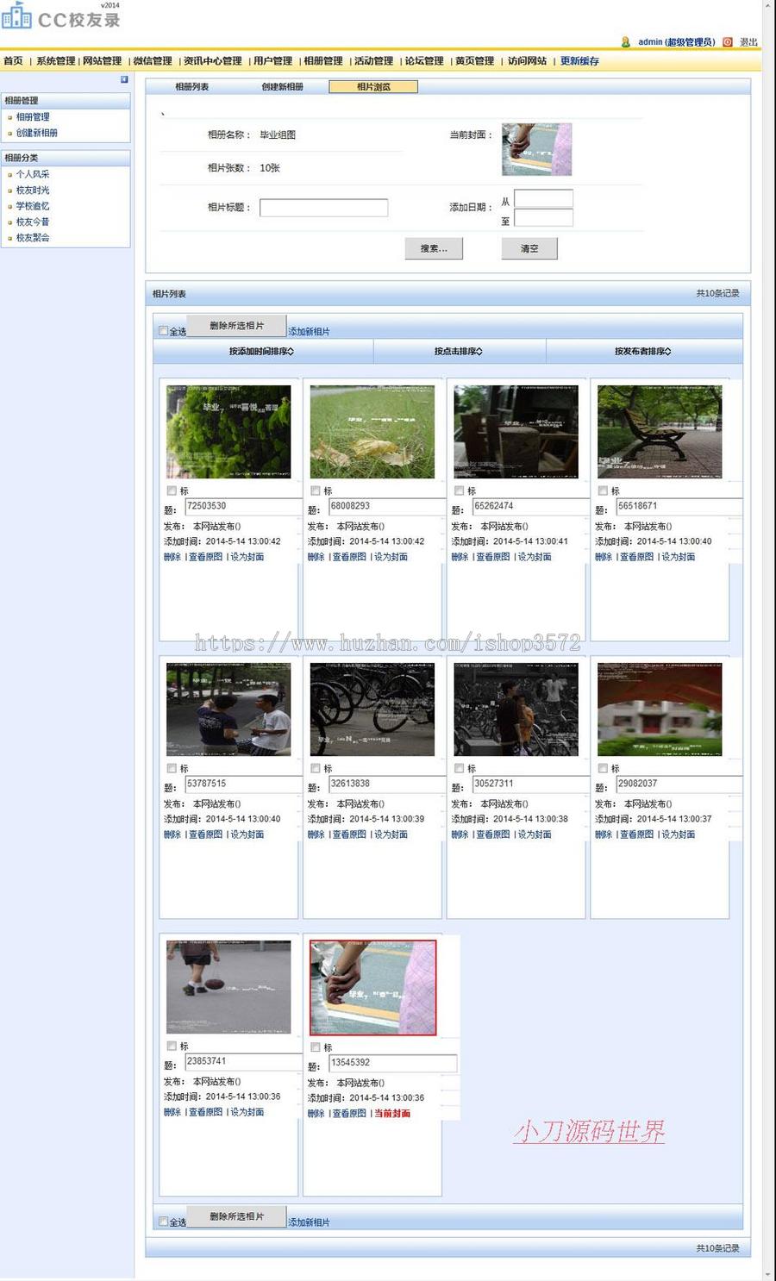Click the CC校友录 building logo icon
Image resolution: width=776 pixels, height=1281 pixels.
16,15
